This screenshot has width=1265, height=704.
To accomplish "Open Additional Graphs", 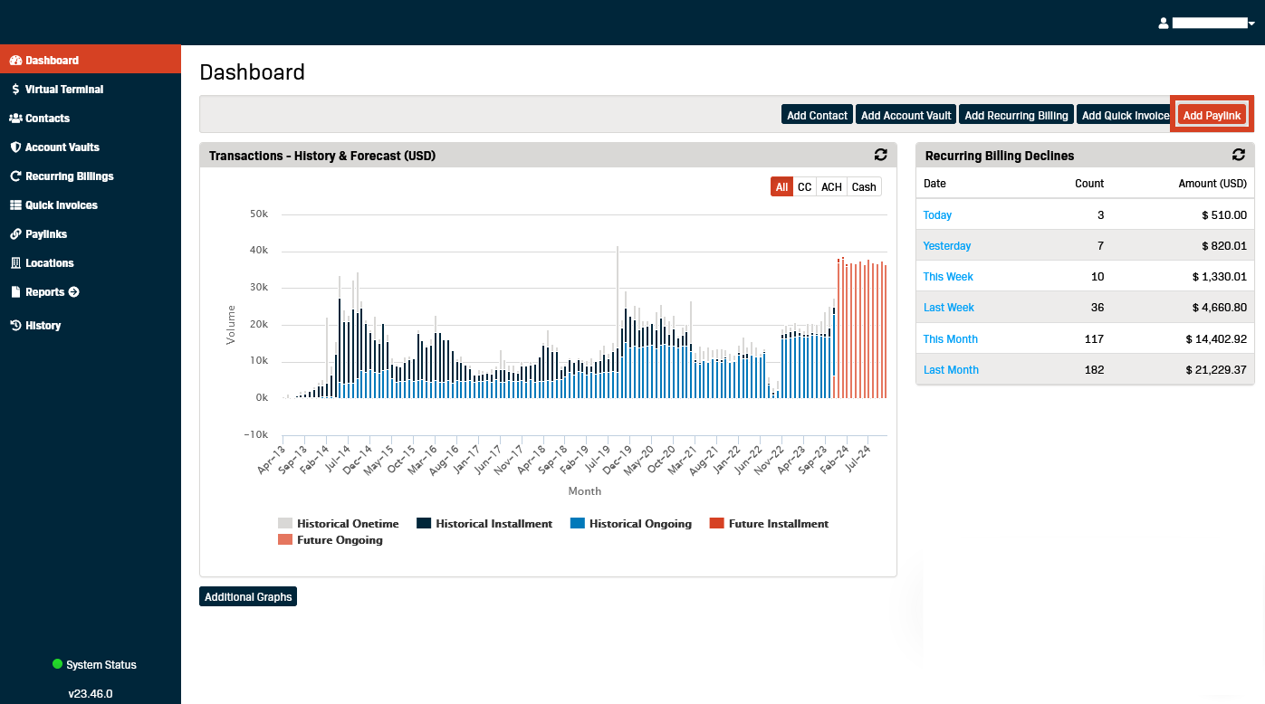I will pyautogui.click(x=248, y=597).
